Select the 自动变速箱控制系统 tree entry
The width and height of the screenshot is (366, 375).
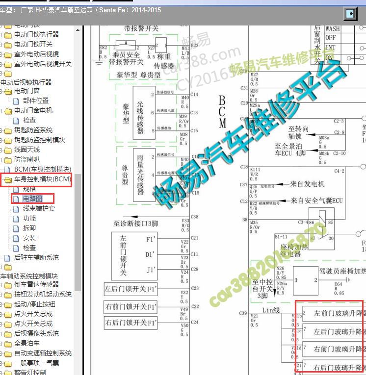tap(43, 353)
